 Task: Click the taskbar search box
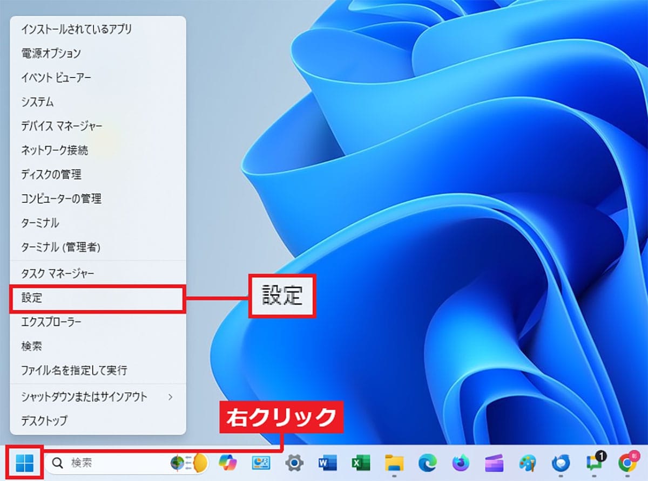tap(127, 462)
